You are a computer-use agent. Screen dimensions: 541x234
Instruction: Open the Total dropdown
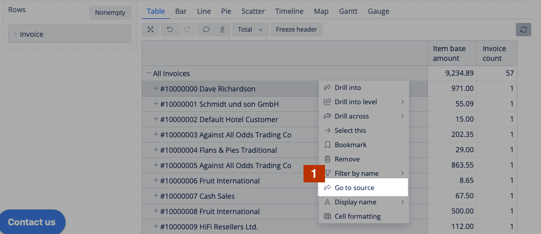[x=250, y=30]
